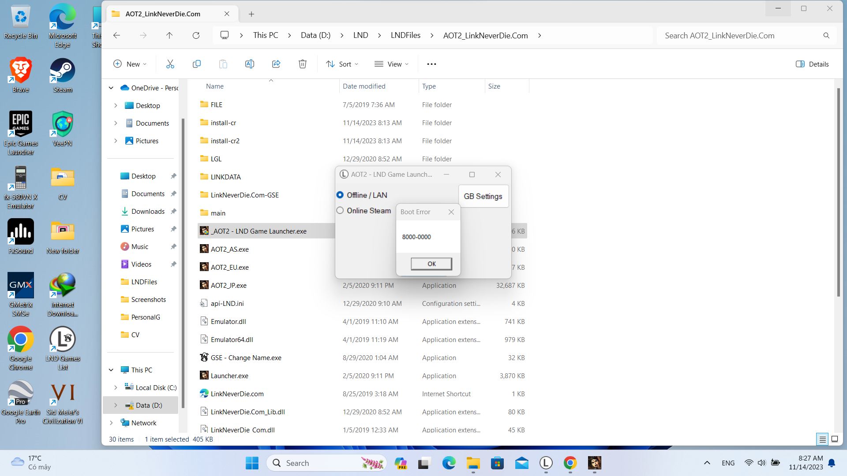
Task: Click the LNDFiles breadcrumb segment
Action: (405, 35)
